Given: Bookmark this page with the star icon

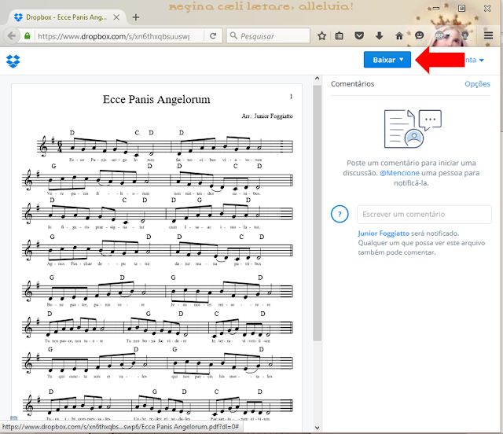Looking at the screenshot, I should point(321,35).
